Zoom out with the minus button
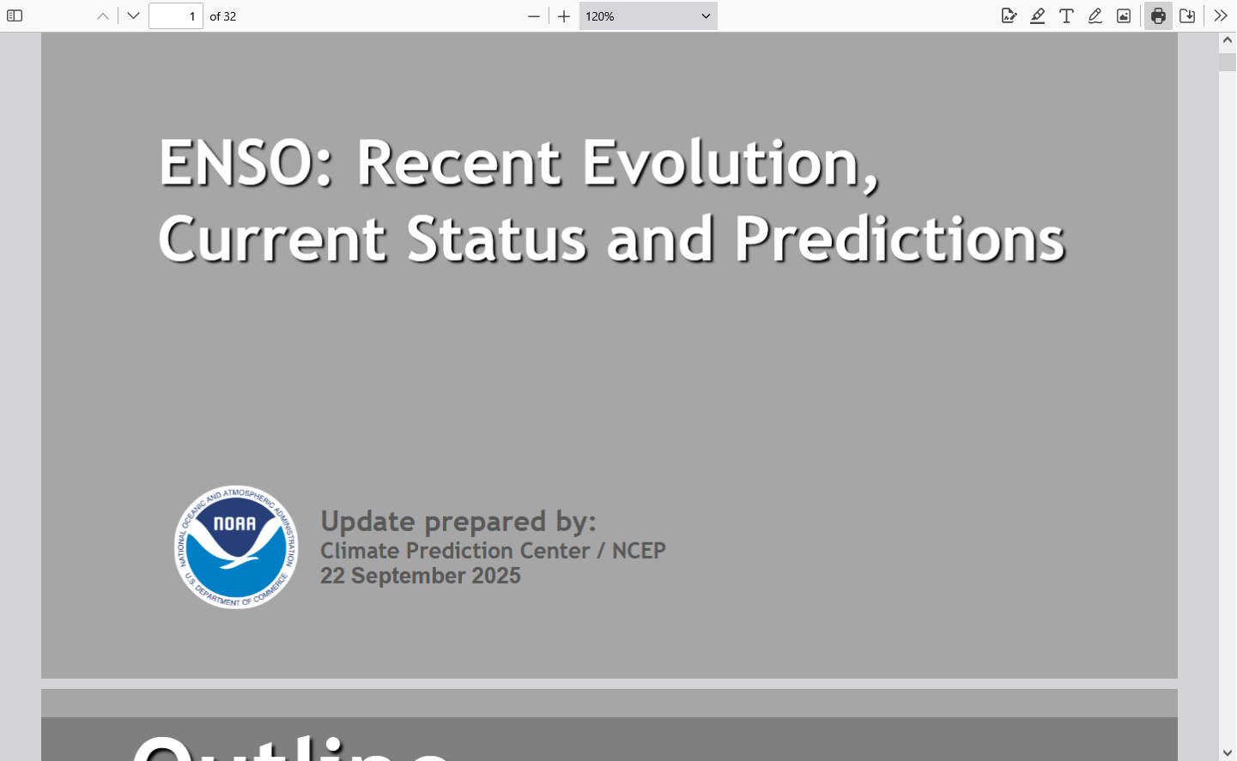Screen dimensions: 1237x761 point(534,15)
